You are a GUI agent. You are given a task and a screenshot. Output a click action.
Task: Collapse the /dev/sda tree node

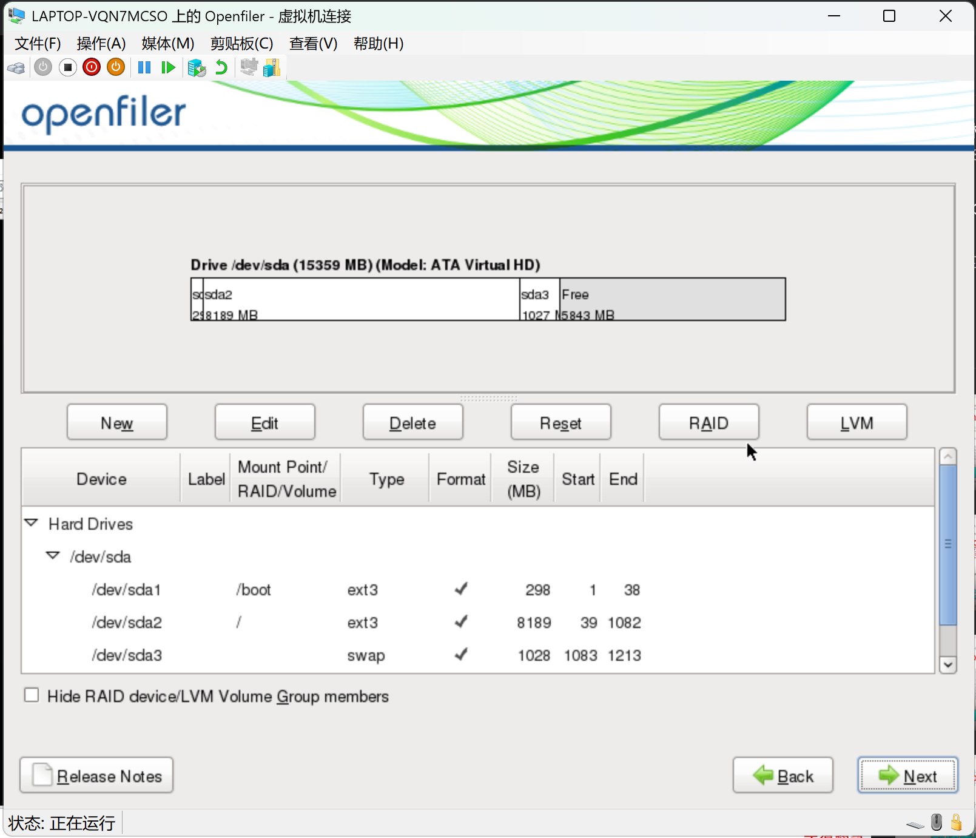53,556
